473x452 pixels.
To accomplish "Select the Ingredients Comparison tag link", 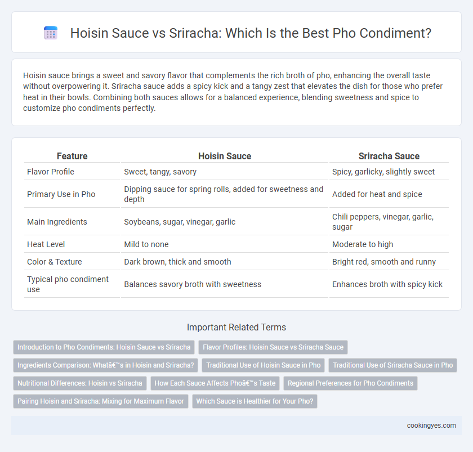I will (x=106, y=365).
